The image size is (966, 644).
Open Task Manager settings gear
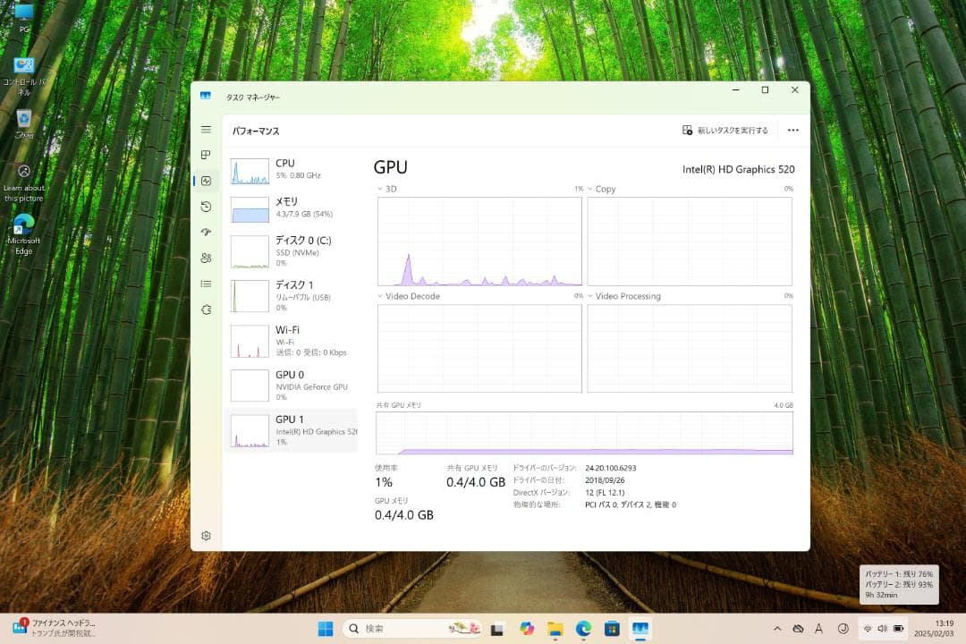(206, 535)
